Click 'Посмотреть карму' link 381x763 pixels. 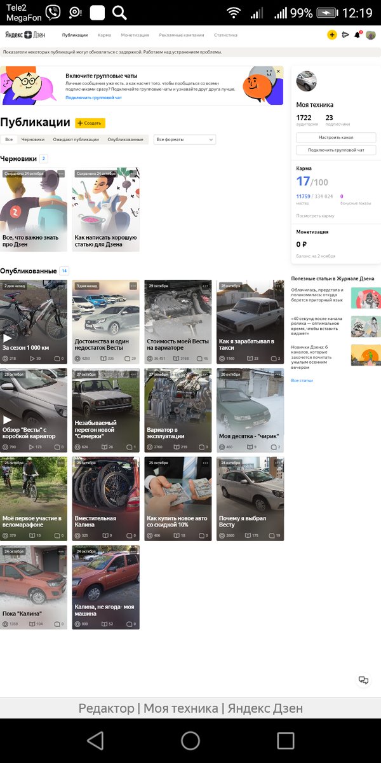click(315, 216)
